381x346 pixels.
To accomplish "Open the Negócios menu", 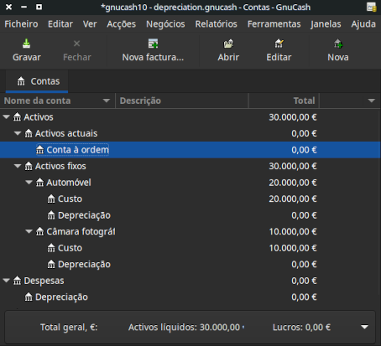I will click(x=165, y=24).
